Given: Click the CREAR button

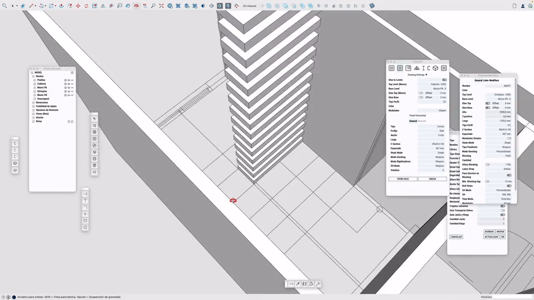Looking at the screenshot, I should click(432, 179).
